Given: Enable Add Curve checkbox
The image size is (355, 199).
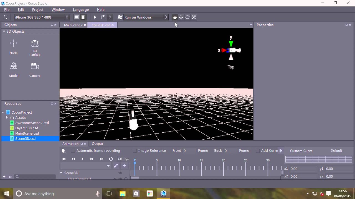Looking at the screenshot, I should pos(258,151).
